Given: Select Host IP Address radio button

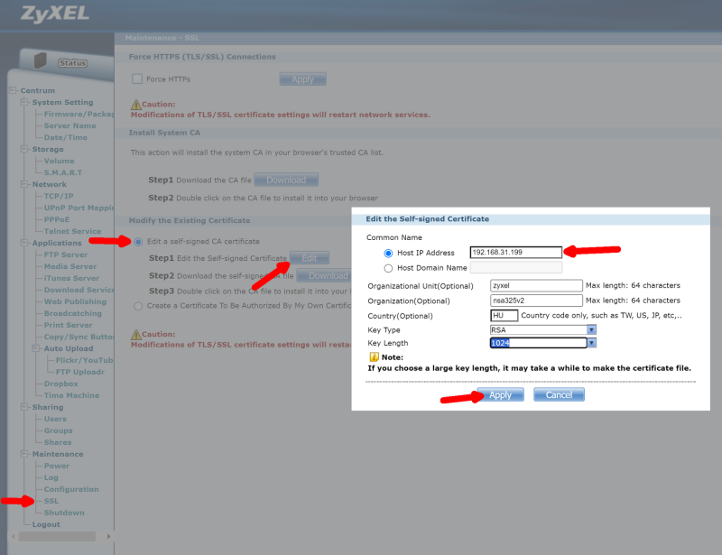Looking at the screenshot, I should point(388,253).
